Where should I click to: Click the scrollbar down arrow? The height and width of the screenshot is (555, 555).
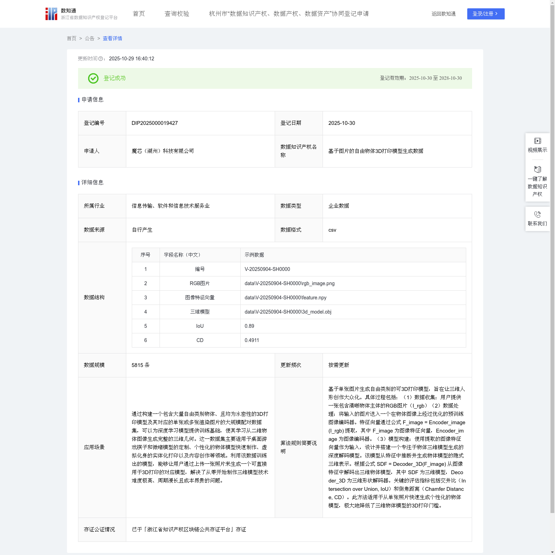(x=552, y=552)
